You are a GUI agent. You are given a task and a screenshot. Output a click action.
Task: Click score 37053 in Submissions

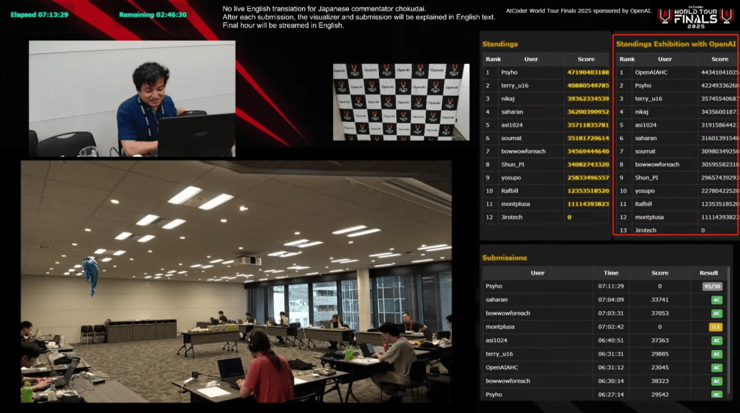click(660, 314)
